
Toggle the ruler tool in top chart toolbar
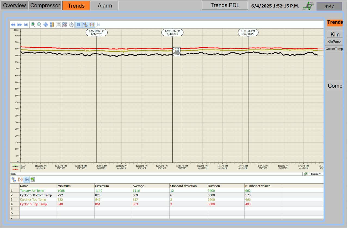(x=85, y=25)
